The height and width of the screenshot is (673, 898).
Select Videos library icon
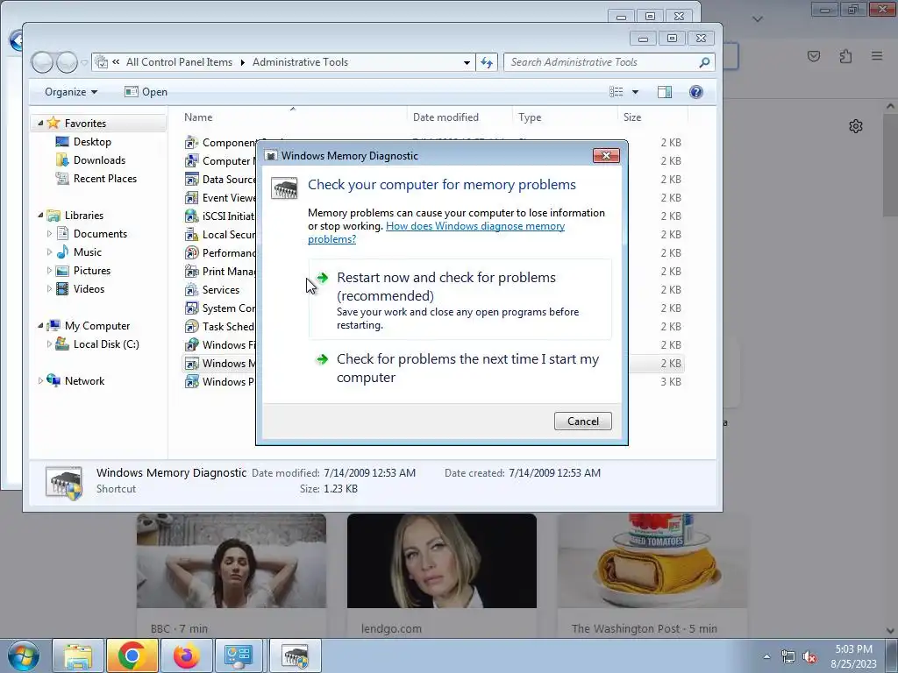[x=62, y=289]
